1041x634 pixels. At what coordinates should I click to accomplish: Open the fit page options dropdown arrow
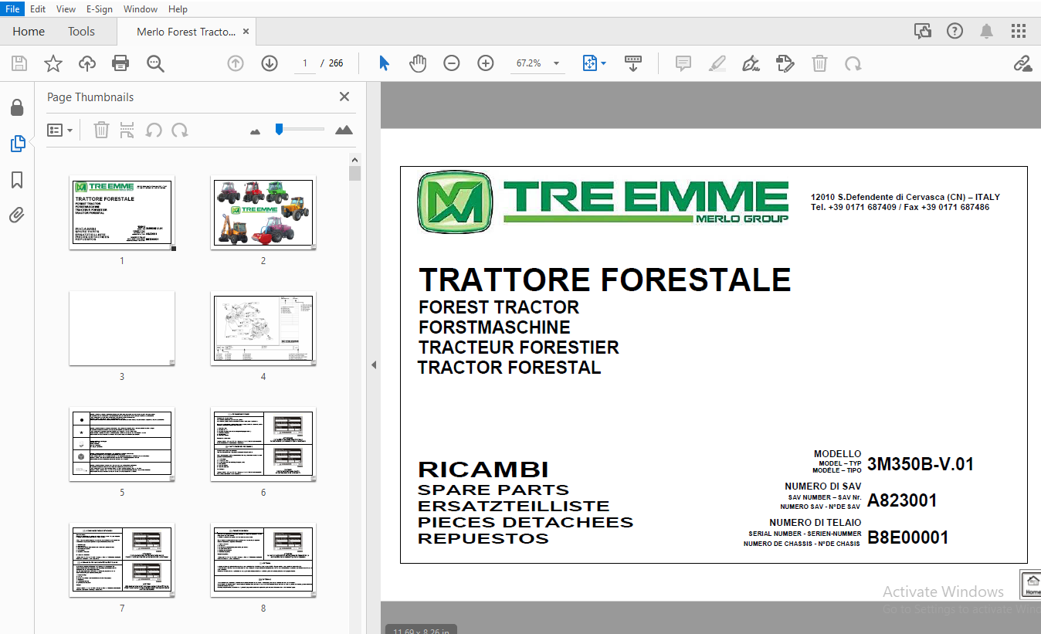click(603, 63)
